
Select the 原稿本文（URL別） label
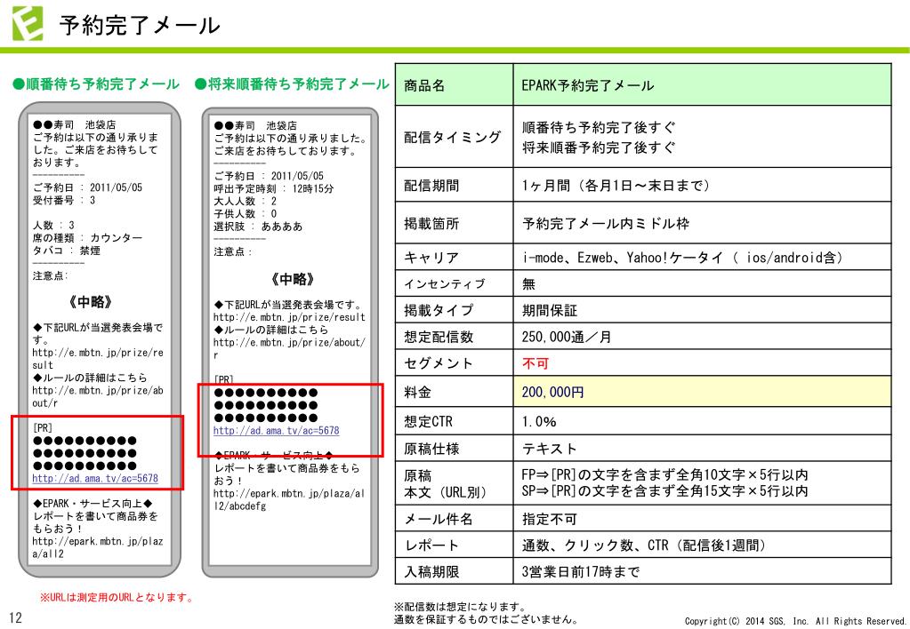point(445,483)
